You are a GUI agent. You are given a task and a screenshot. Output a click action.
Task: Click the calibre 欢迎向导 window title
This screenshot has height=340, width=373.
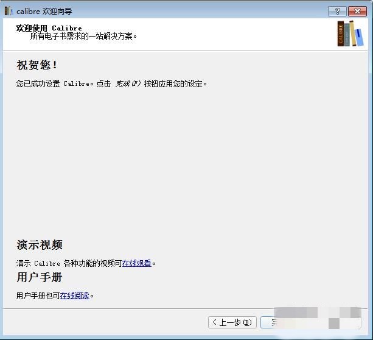click(44, 11)
